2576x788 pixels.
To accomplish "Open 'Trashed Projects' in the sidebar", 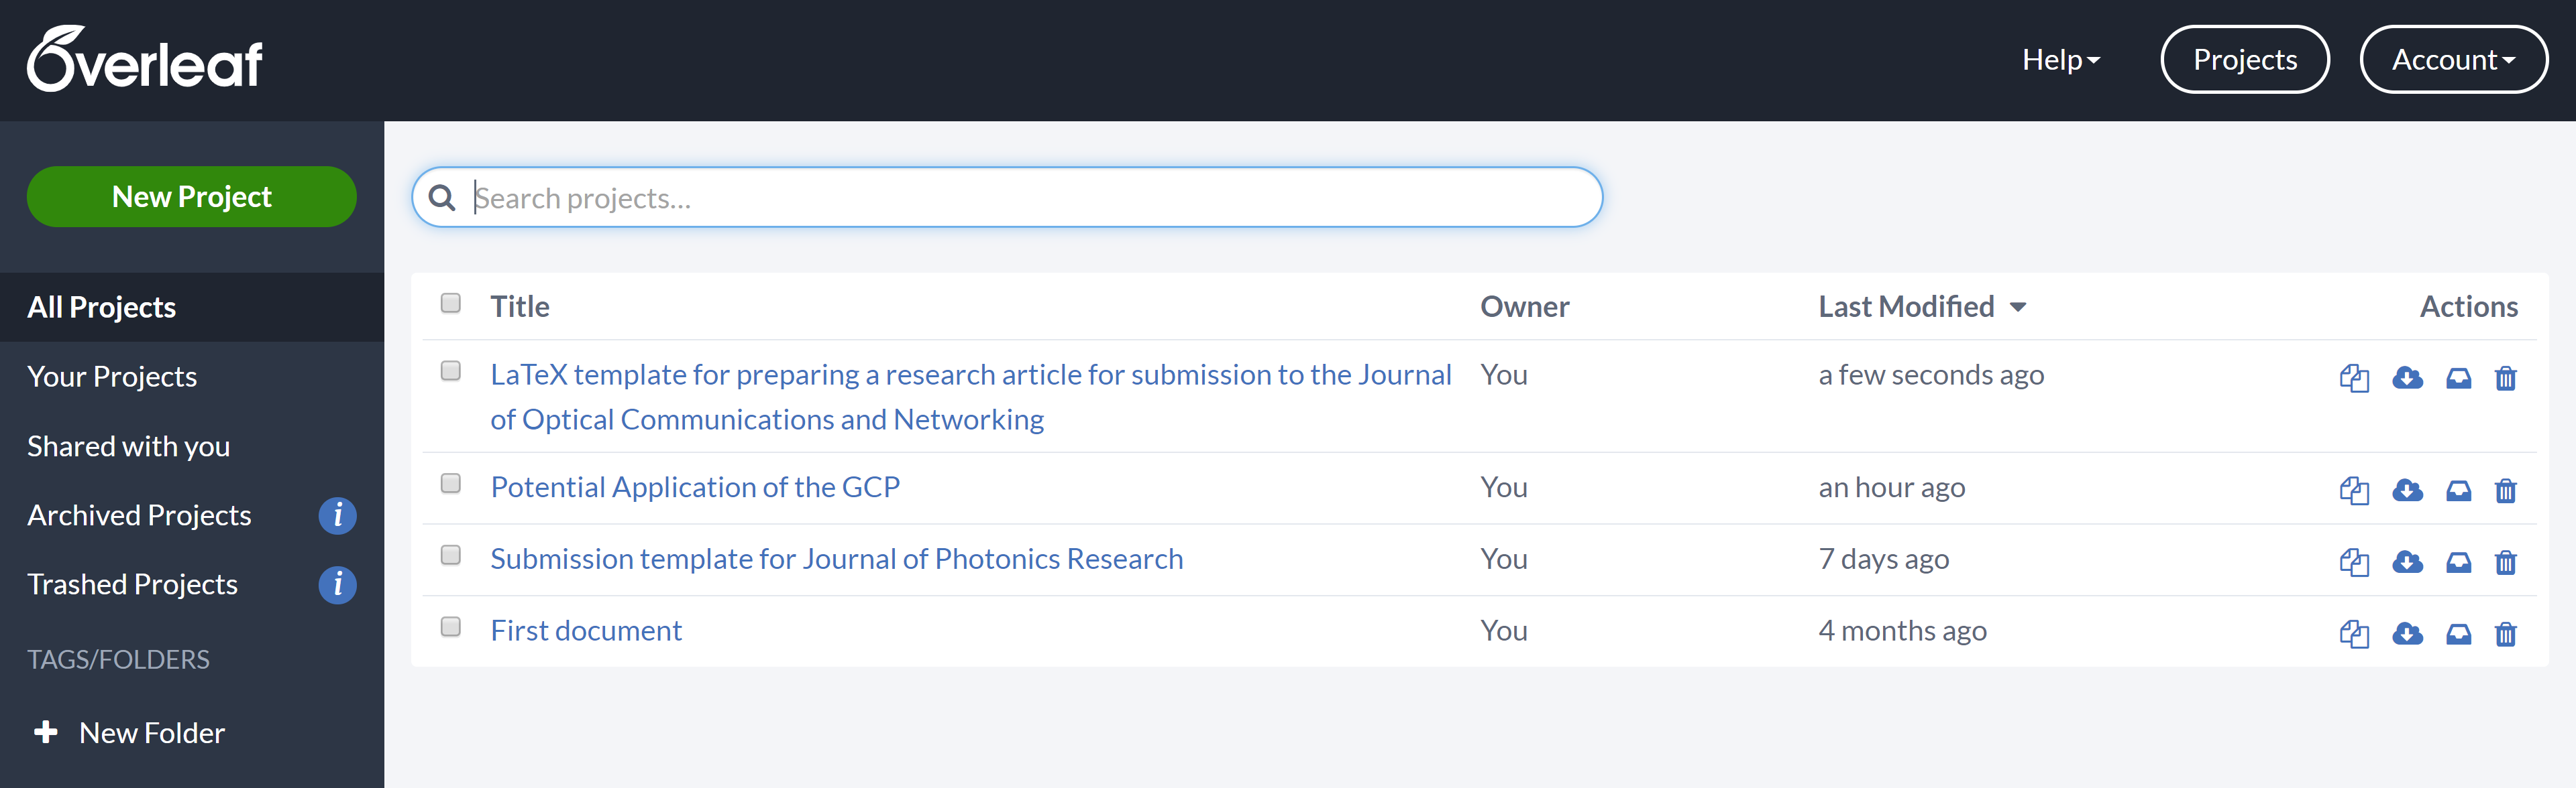I will pyautogui.click(x=133, y=583).
